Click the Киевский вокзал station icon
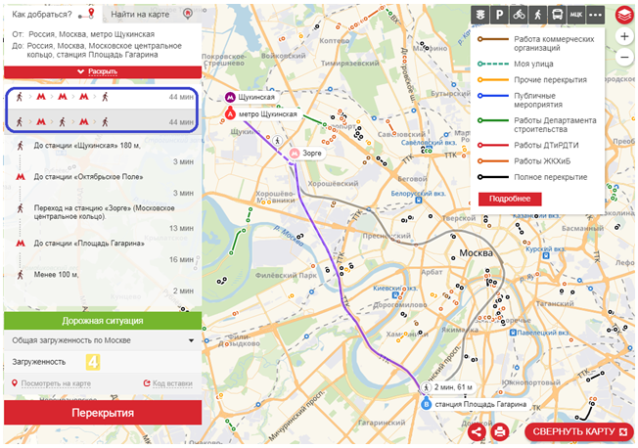 tap(394, 295)
